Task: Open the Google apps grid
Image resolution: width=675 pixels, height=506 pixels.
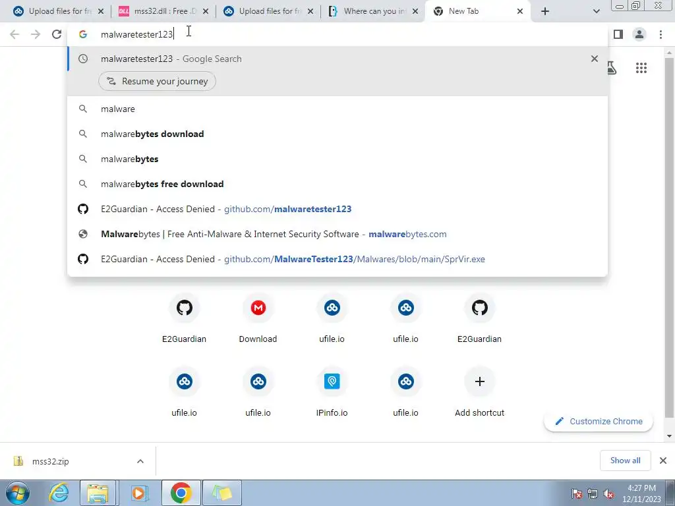Action: tap(641, 68)
